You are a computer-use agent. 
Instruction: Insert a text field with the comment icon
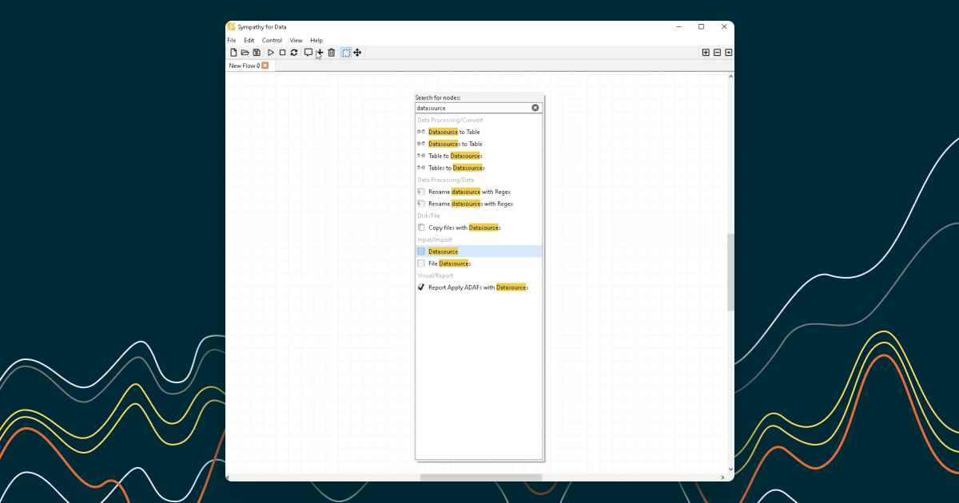(x=308, y=53)
